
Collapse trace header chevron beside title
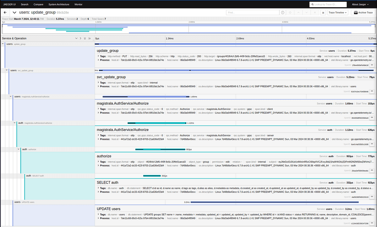(x=14, y=13)
